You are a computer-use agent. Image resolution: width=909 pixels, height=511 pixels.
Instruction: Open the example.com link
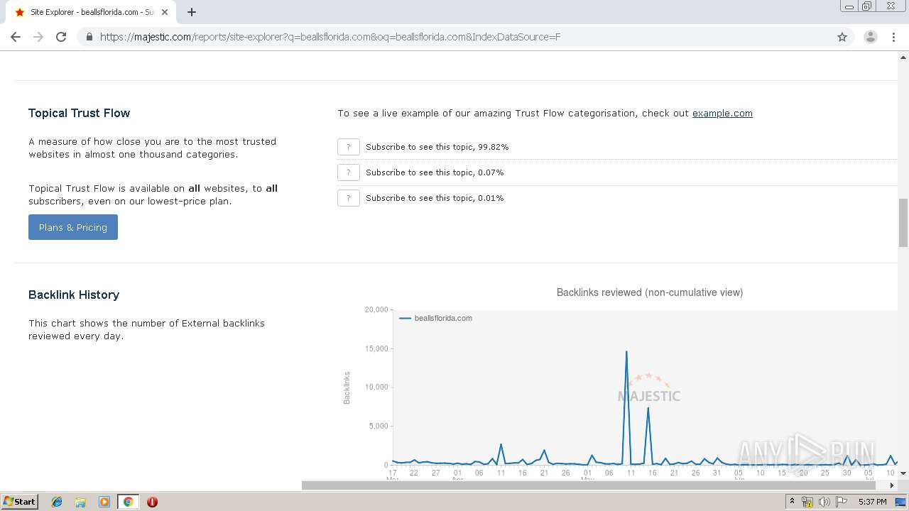(722, 113)
